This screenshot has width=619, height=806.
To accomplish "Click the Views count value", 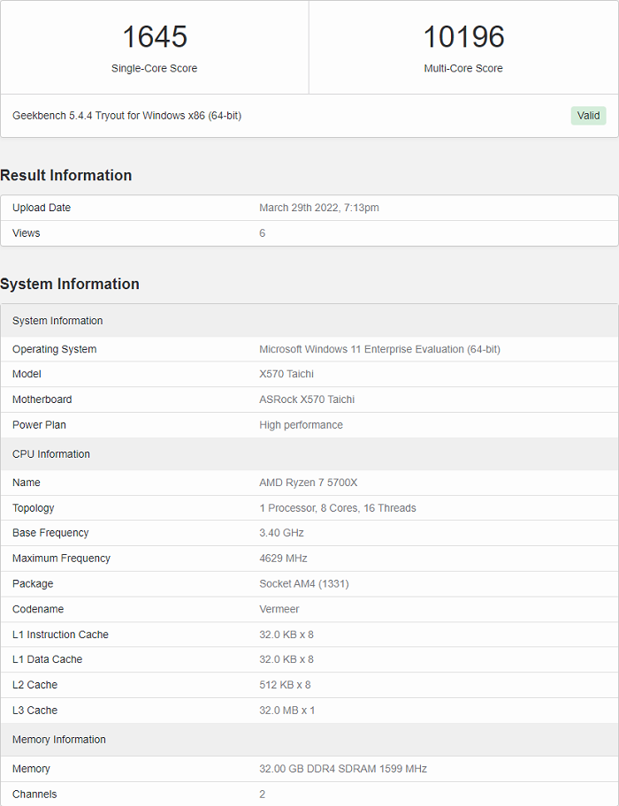I will click(263, 233).
